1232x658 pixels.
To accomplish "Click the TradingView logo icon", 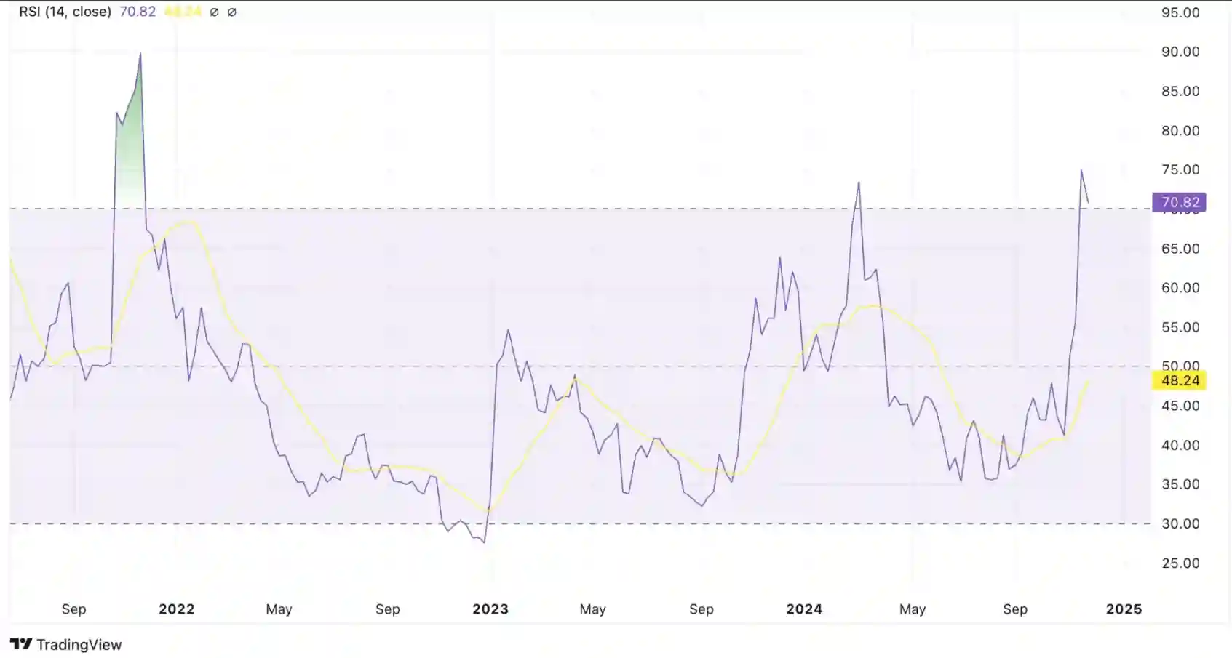I will pos(20,645).
